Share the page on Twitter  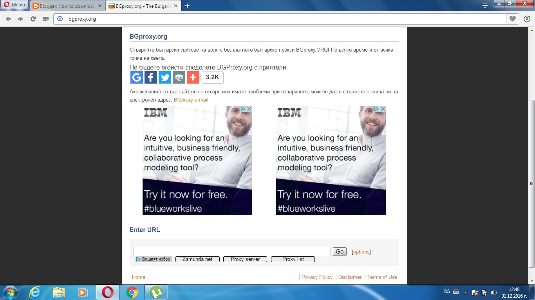click(165, 77)
